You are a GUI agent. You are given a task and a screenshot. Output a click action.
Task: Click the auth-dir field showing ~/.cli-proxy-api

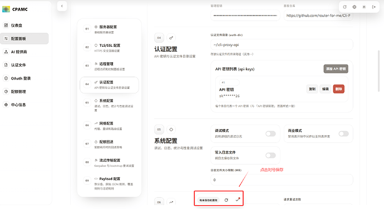point(282,45)
